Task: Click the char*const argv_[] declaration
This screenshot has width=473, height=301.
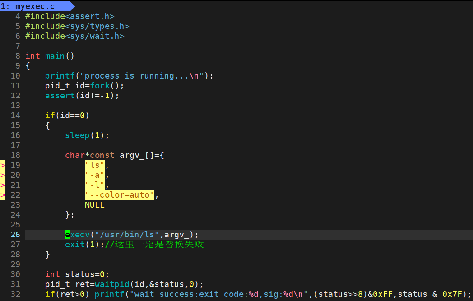Action: [x=115, y=155]
